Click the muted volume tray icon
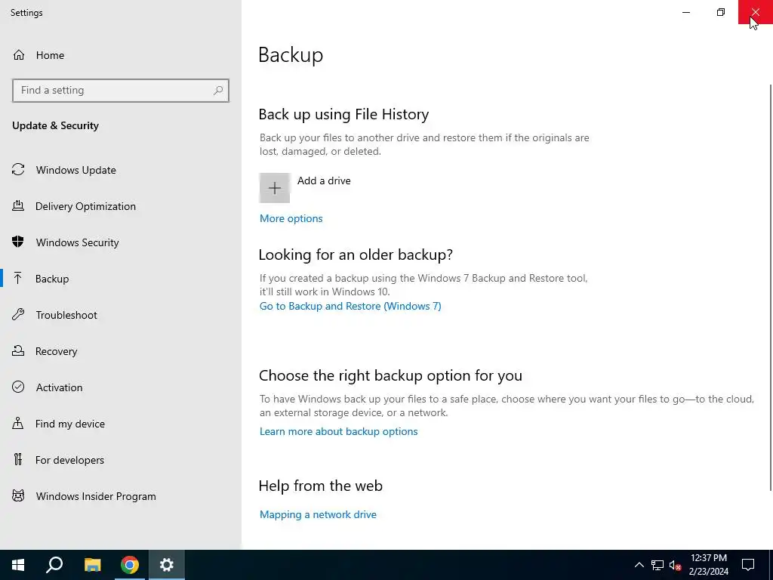Image resolution: width=773 pixels, height=580 pixels. 675,565
